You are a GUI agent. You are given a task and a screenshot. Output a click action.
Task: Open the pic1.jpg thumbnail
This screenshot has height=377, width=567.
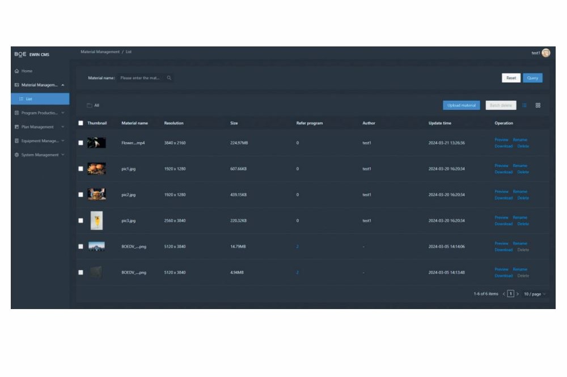pos(96,169)
